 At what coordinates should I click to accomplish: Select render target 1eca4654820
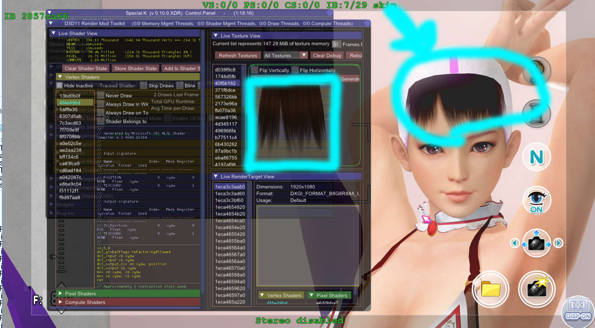click(x=230, y=207)
